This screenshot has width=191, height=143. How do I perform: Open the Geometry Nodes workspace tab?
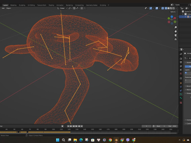[92, 5]
